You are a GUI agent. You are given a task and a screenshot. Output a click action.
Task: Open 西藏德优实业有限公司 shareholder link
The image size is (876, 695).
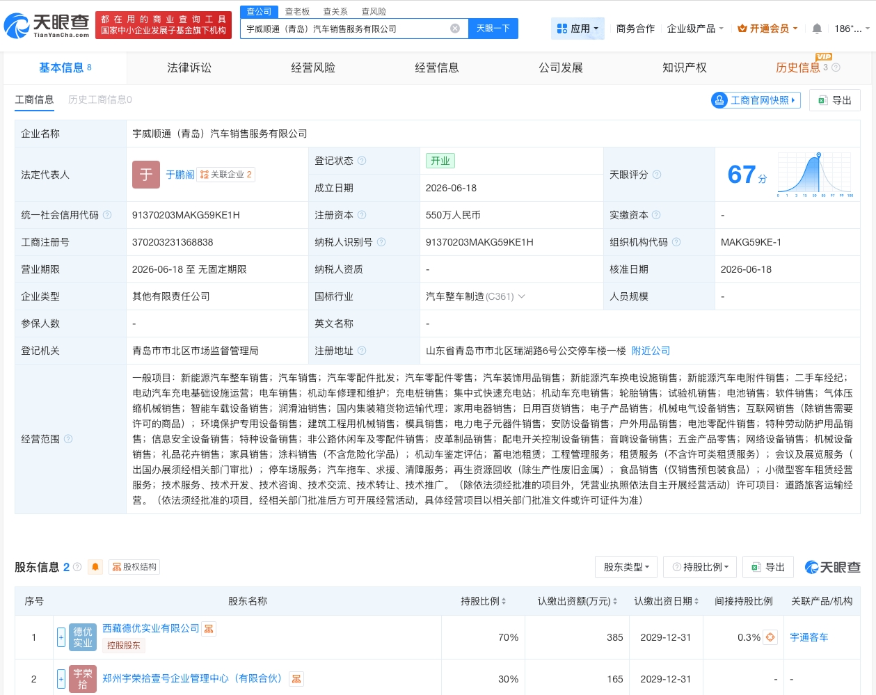(150, 628)
